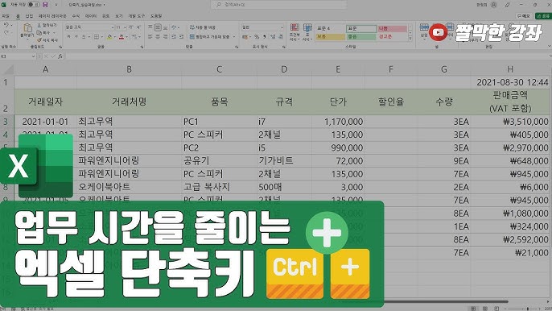The image size is (552, 311).
Task: Open the account profile icon
Action: click(x=494, y=5)
